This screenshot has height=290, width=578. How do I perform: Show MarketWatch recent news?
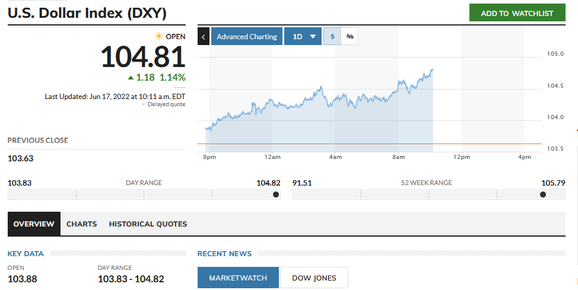coord(238,278)
